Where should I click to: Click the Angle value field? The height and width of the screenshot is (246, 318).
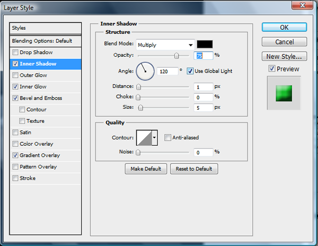point(167,71)
